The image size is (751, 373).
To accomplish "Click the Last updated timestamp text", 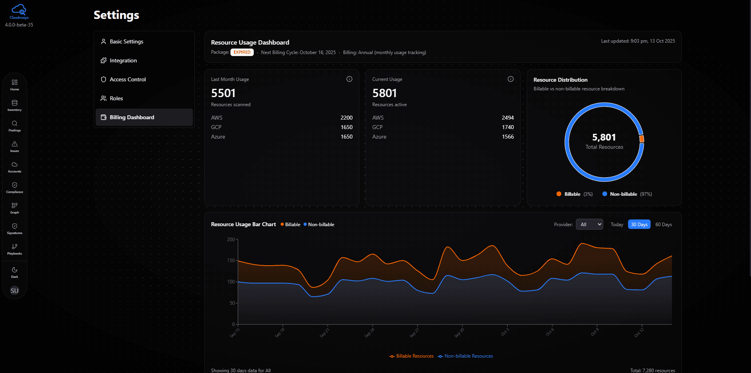I will (x=638, y=41).
